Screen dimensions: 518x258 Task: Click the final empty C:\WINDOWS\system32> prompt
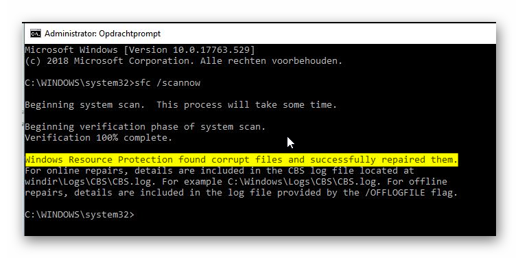click(x=80, y=215)
